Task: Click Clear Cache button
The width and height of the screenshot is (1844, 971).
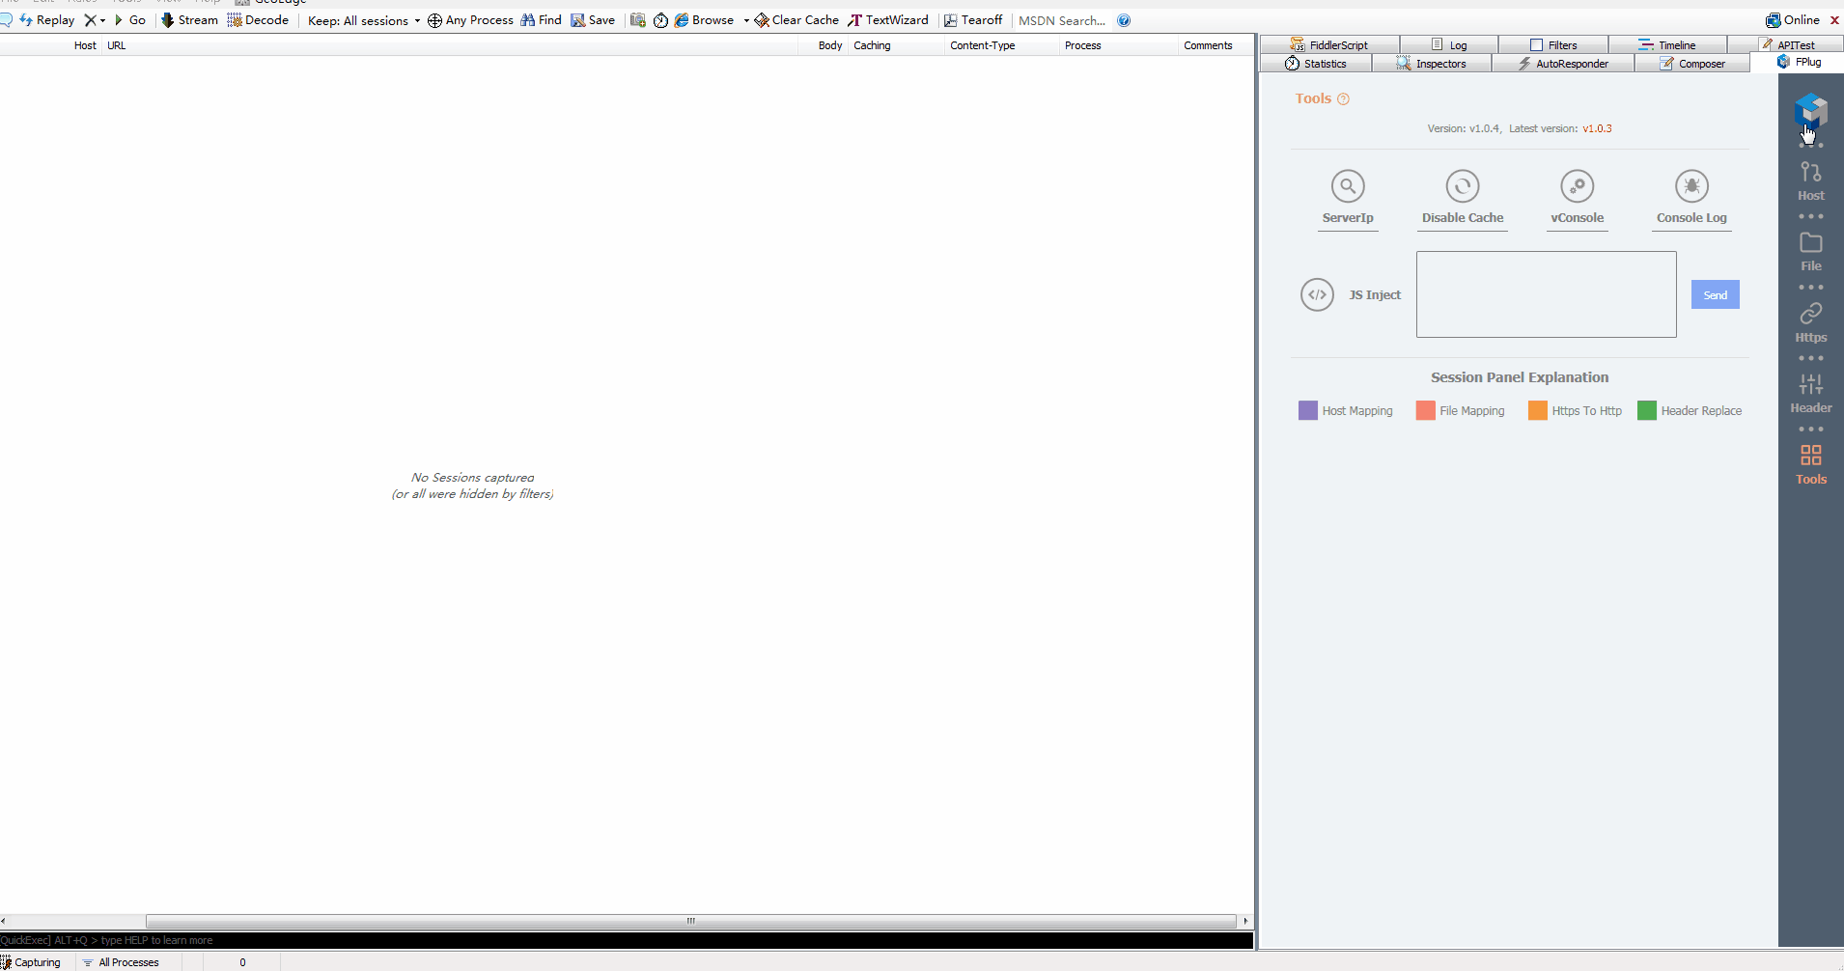Action: tap(796, 20)
